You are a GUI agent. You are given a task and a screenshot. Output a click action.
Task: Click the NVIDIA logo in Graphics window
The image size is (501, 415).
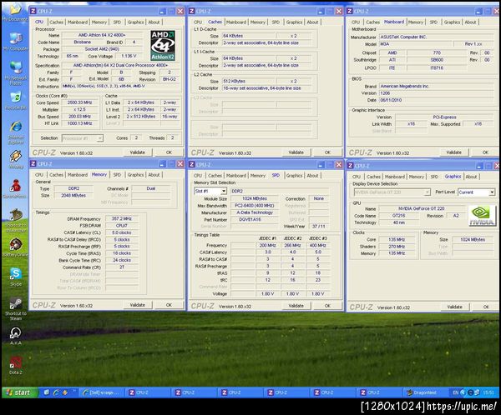point(482,216)
